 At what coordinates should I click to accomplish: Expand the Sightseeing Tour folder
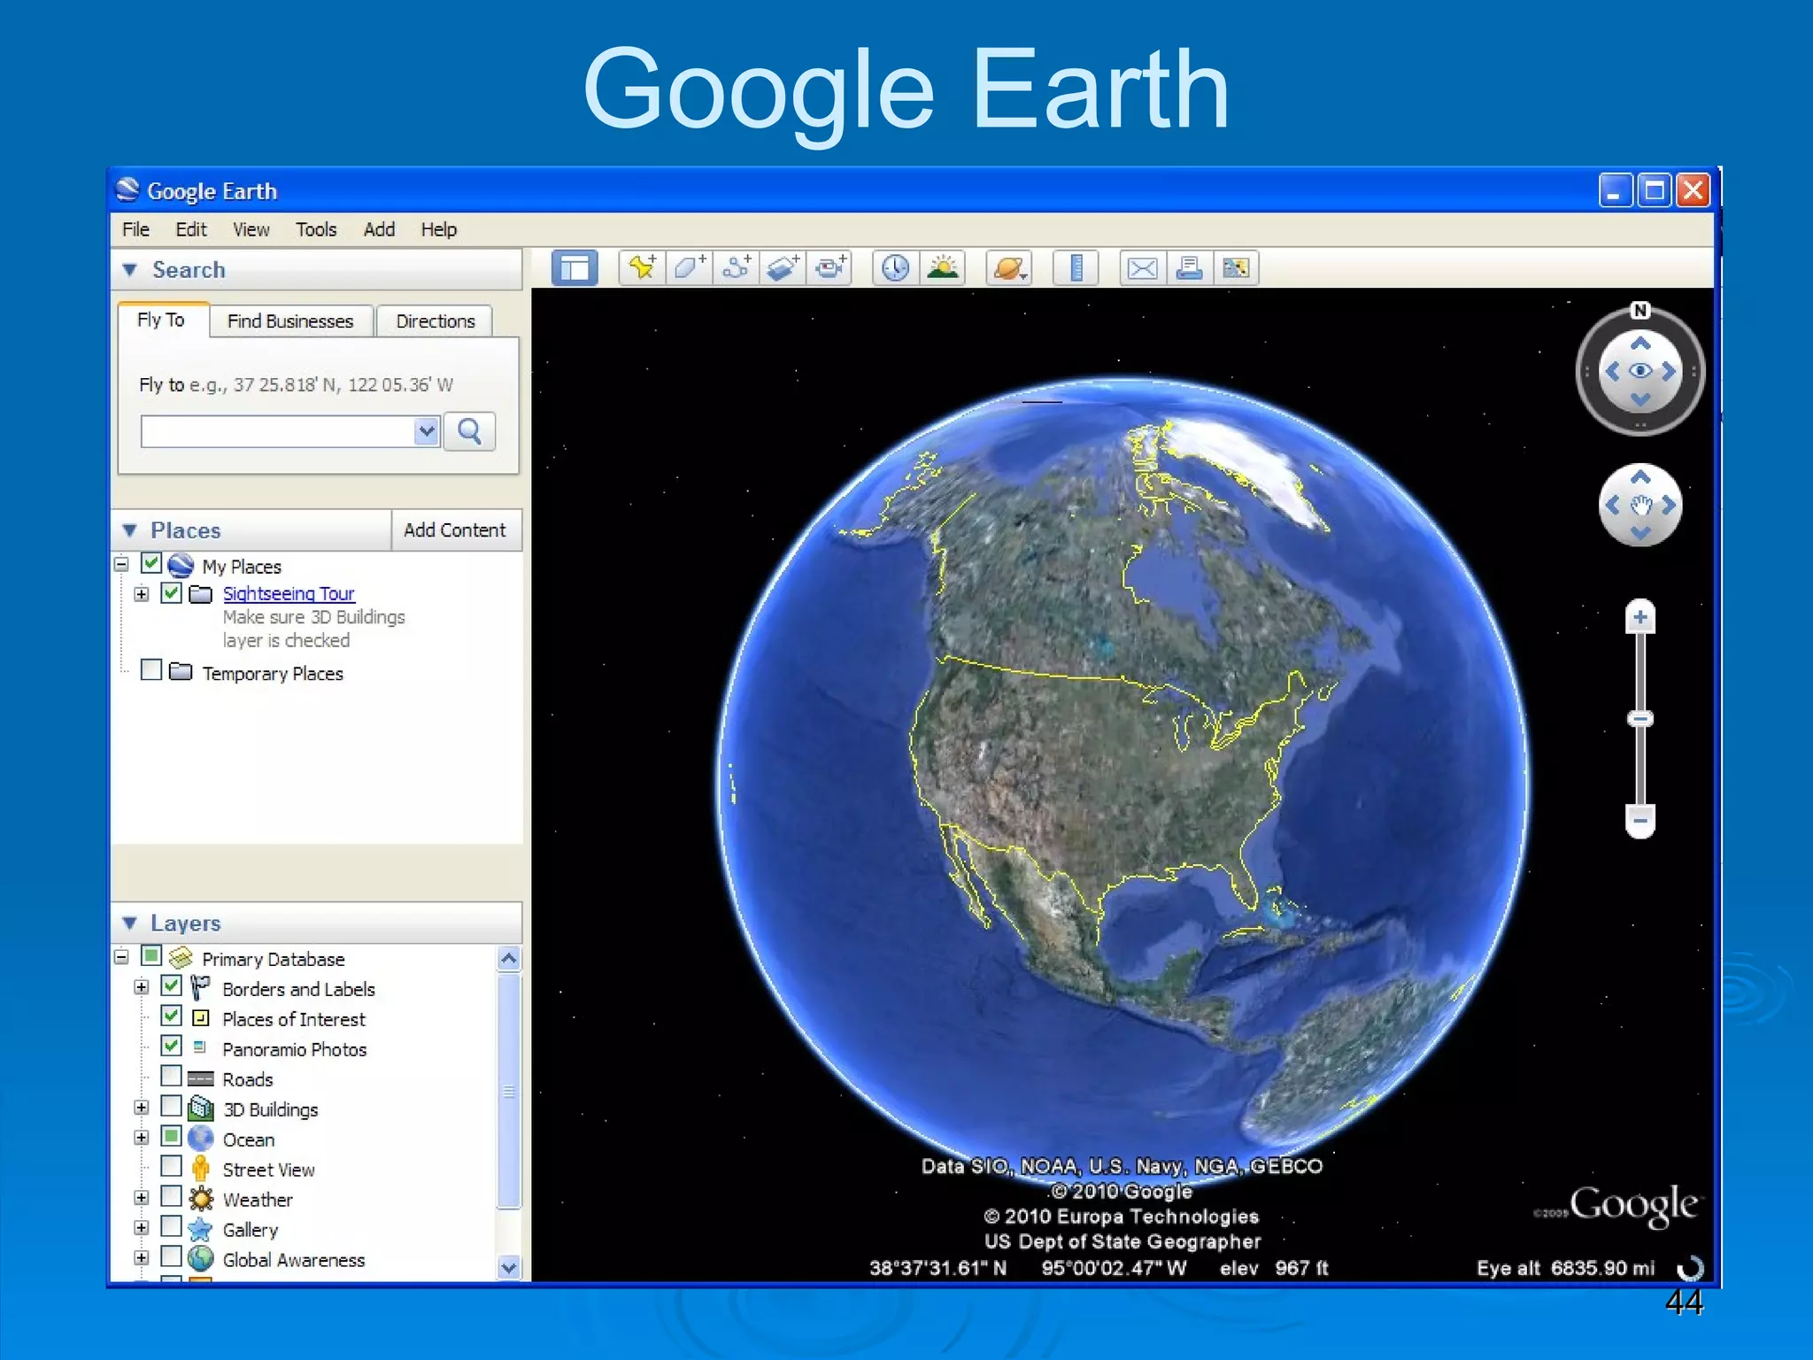click(142, 594)
